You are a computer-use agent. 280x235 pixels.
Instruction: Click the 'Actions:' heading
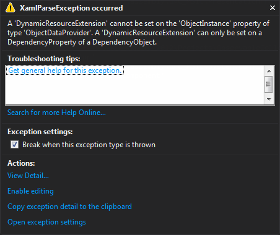pos(21,163)
